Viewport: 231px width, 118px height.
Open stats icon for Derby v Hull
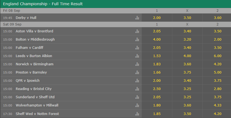point(137,18)
